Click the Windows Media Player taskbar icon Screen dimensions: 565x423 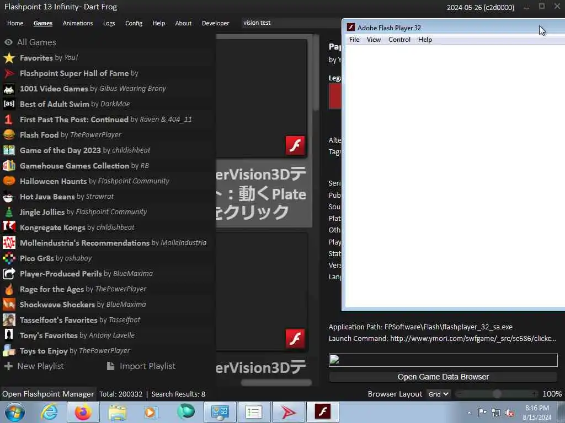pos(152,412)
